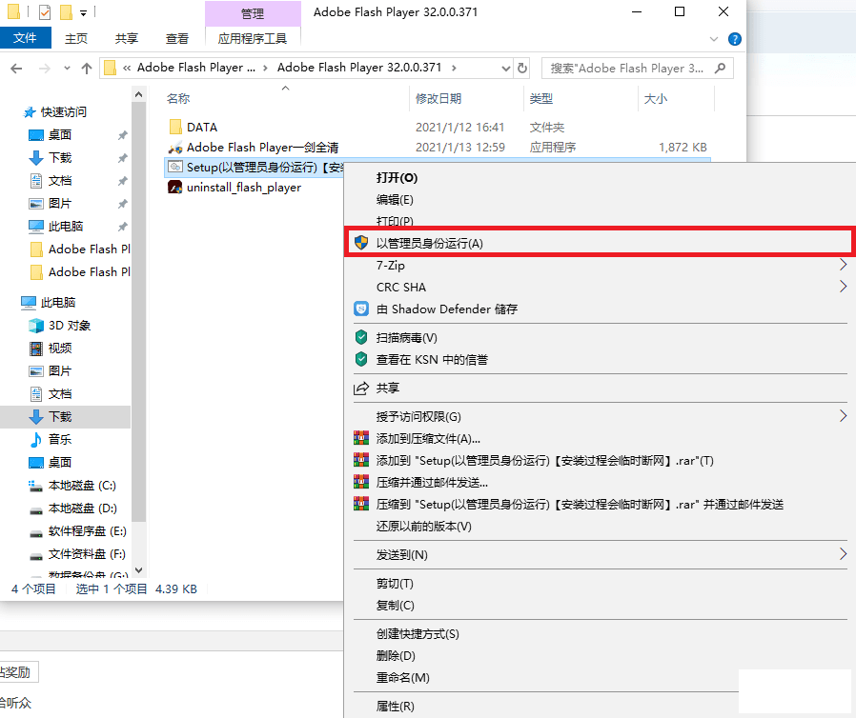Click the 添加到压缩文件(A)... WinRAR icon

click(x=361, y=438)
